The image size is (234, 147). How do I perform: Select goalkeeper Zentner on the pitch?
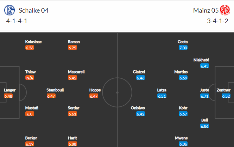click(223, 90)
